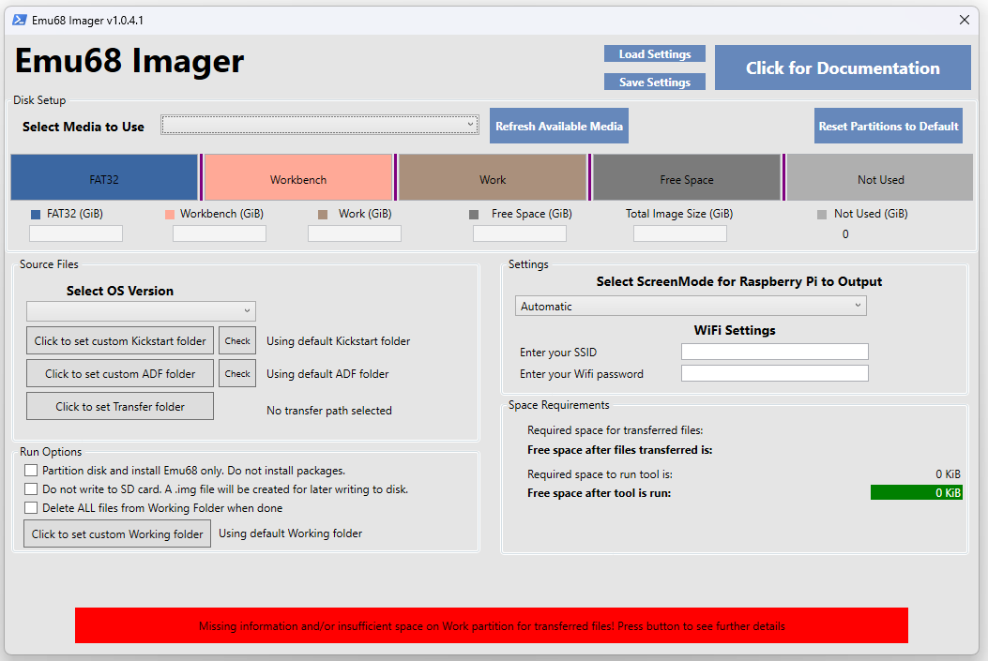Open Click for Documentation

(843, 68)
